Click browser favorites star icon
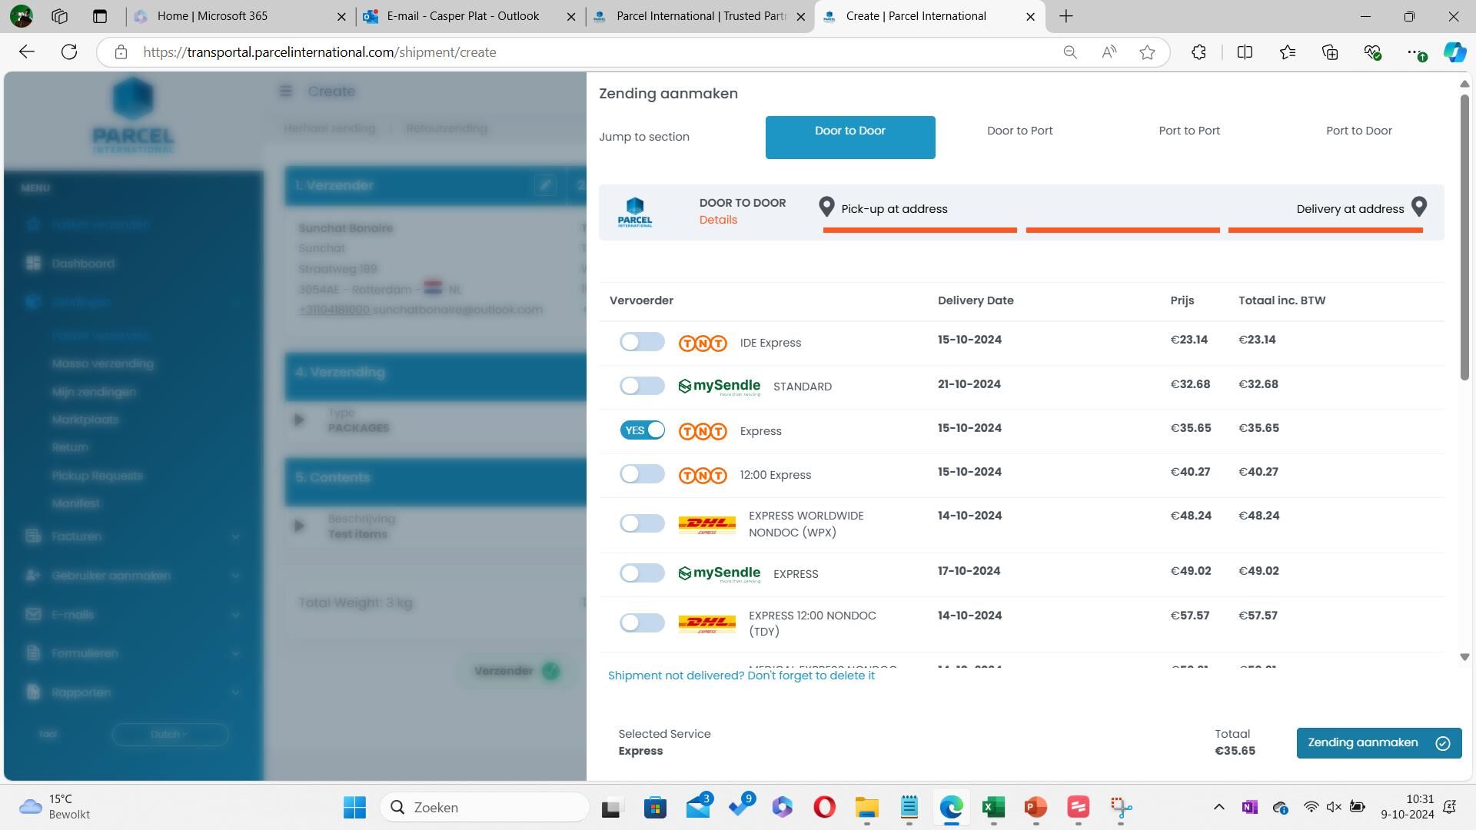 pos(1147,52)
